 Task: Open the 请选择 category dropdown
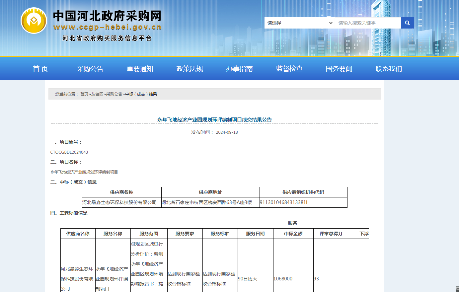(299, 23)
